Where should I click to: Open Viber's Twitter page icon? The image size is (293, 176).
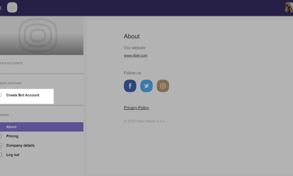[x=146, y=86]
